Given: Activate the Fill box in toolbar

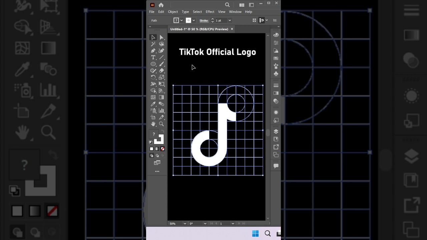Looking at the screenshot, I should pos(153,134).
